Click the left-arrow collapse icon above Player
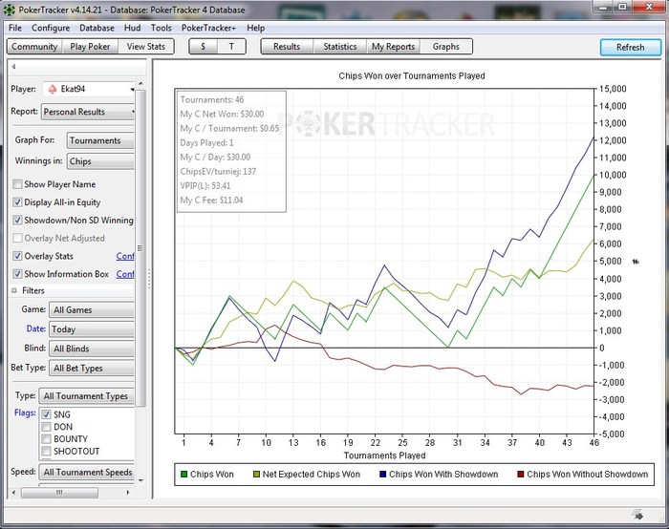 [x=13, y=66]
